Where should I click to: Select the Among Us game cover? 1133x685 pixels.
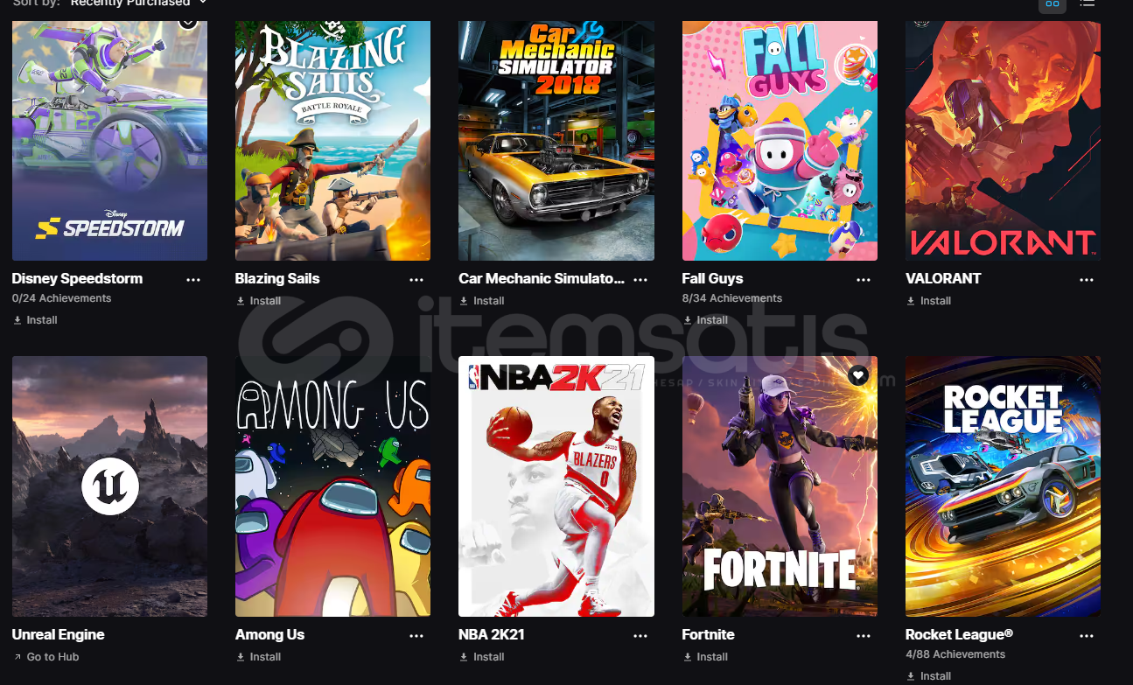332,486
